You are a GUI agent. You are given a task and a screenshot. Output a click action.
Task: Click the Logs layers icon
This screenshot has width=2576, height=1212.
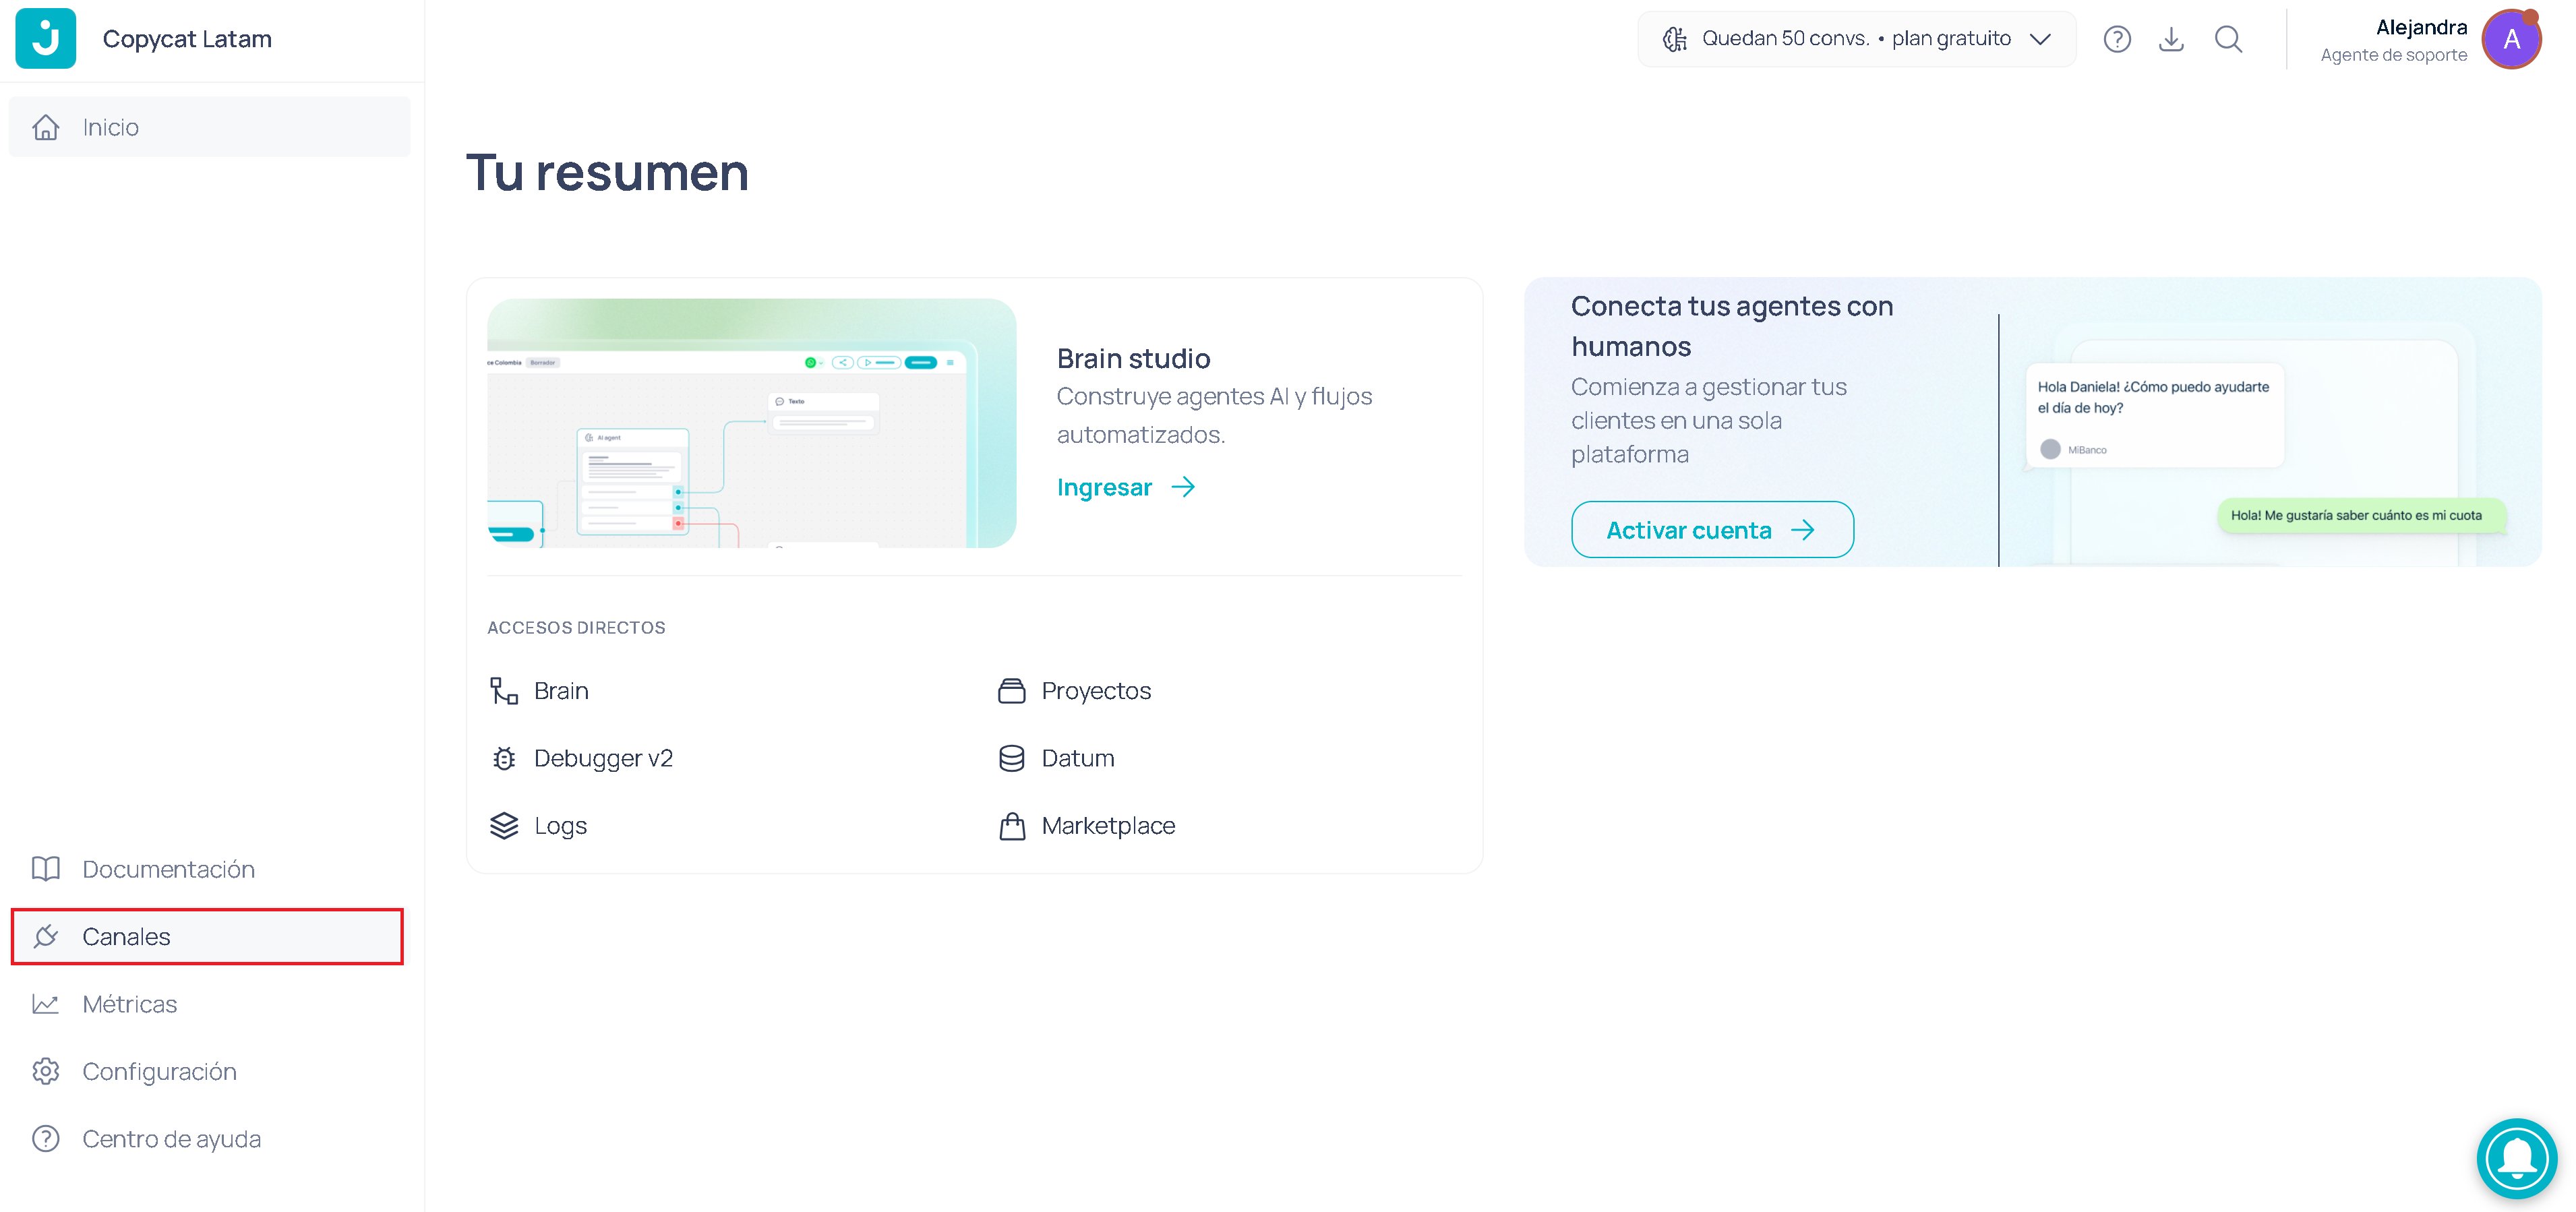click(504, 826)
